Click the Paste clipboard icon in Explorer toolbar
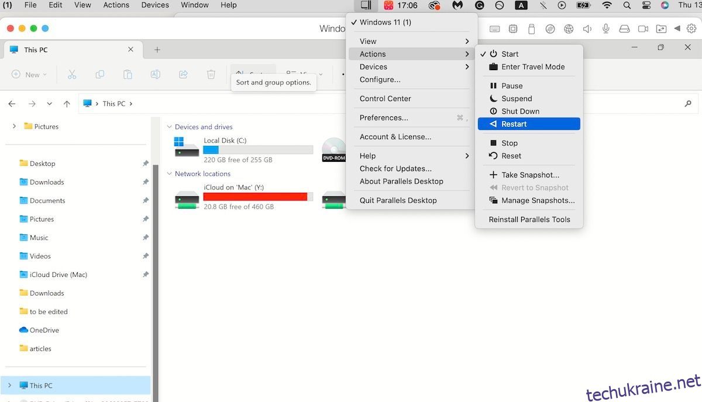 tap(128, 74)
